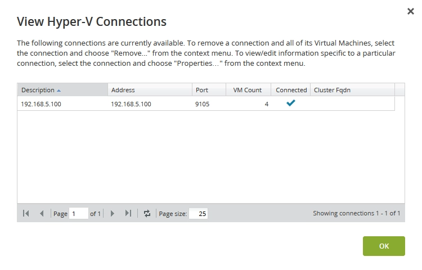Select description cell 192.168.5.100
This screenshot has height=270, width=422.
tap(41, 104)
